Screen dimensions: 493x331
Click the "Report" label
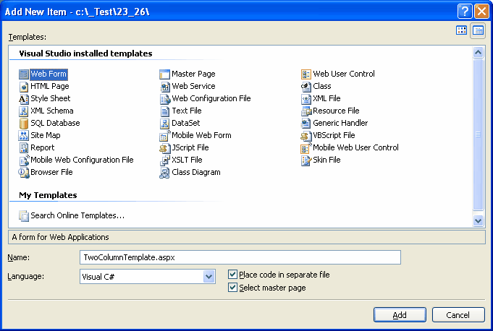(43, 147)
